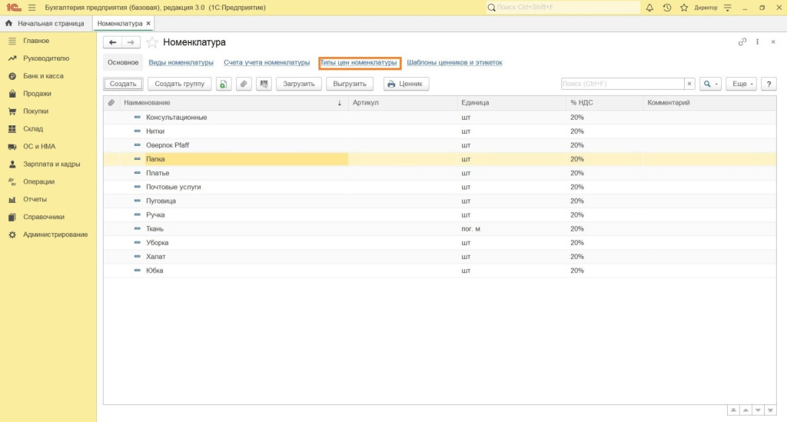Open the Склад section in the sidebar
This screenshot has width=787, height=422.
click(x=33, y=128)
